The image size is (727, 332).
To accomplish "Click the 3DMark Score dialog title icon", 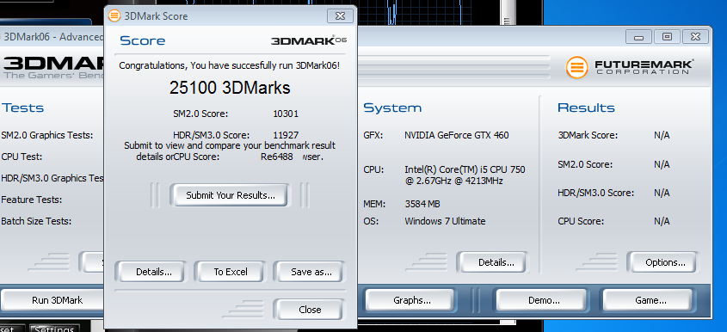I will coord(114,16).
